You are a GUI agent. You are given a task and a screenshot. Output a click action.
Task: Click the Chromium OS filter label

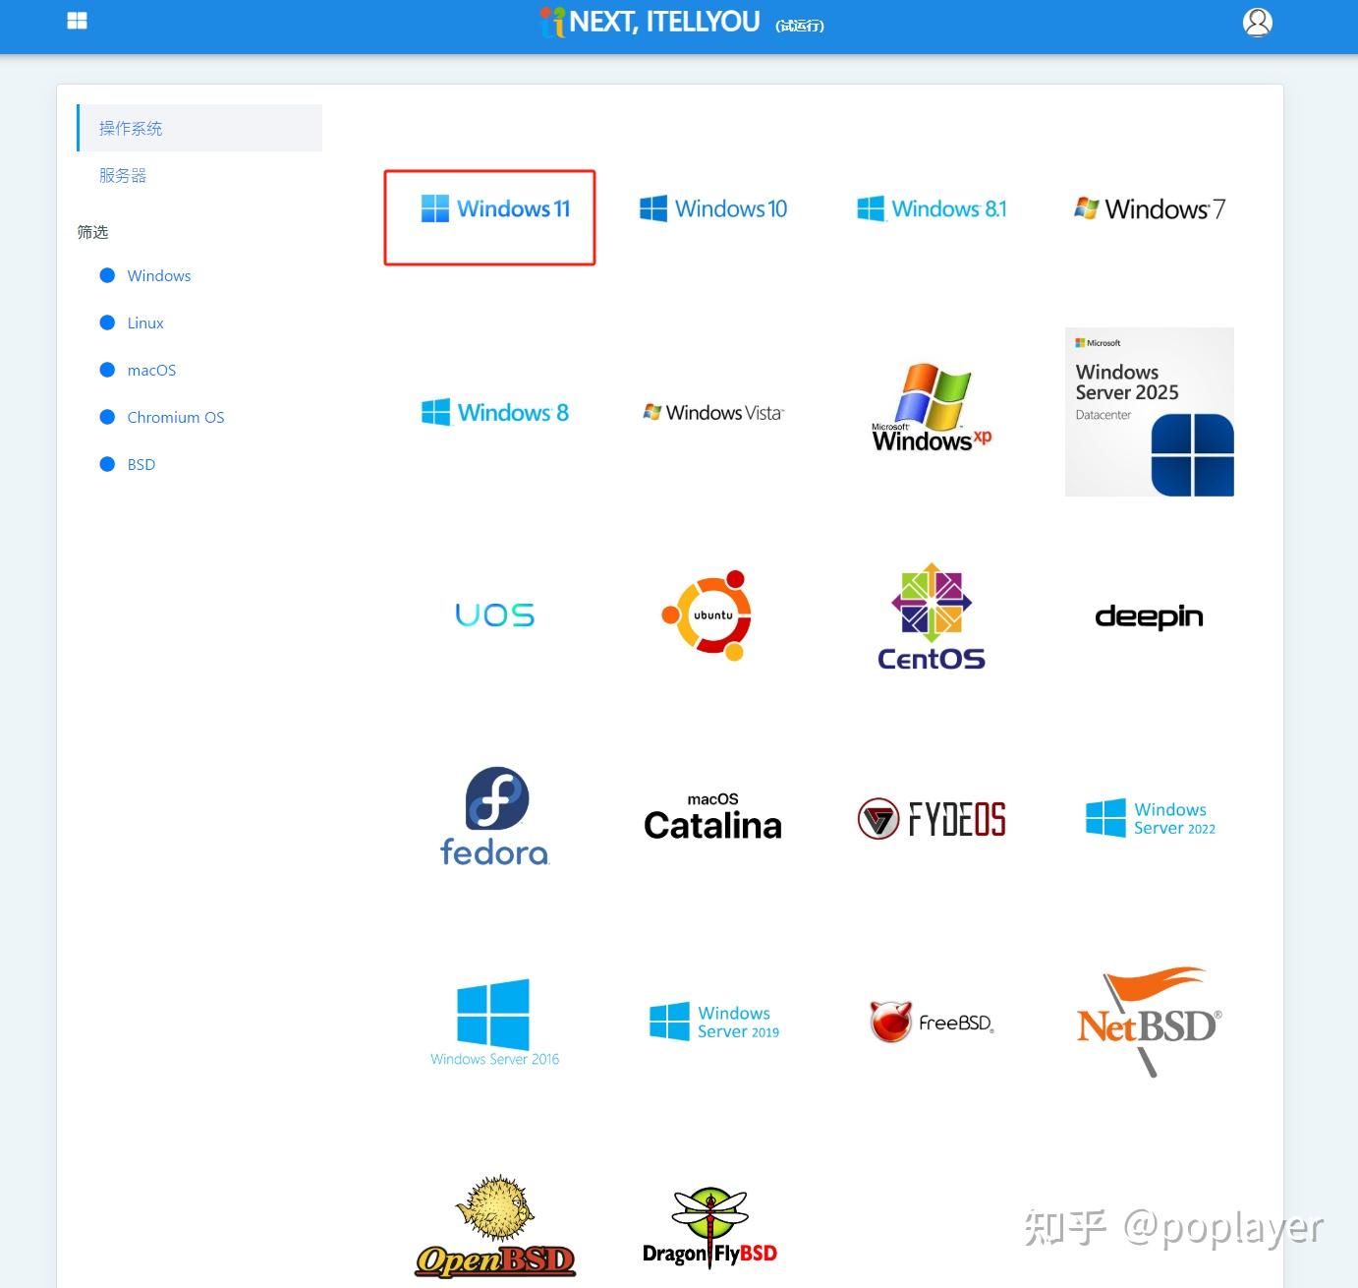(176, 417)
